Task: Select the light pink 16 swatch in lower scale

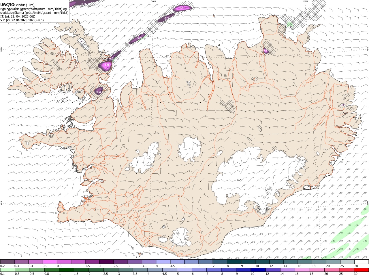Action: [x=302, y=270]
